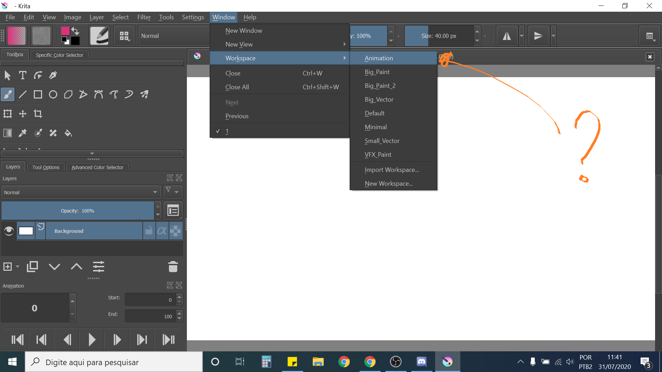Click the horizontal mirror tool icon
The width and height of the screenshot is (662, 372).
(507, 36)
